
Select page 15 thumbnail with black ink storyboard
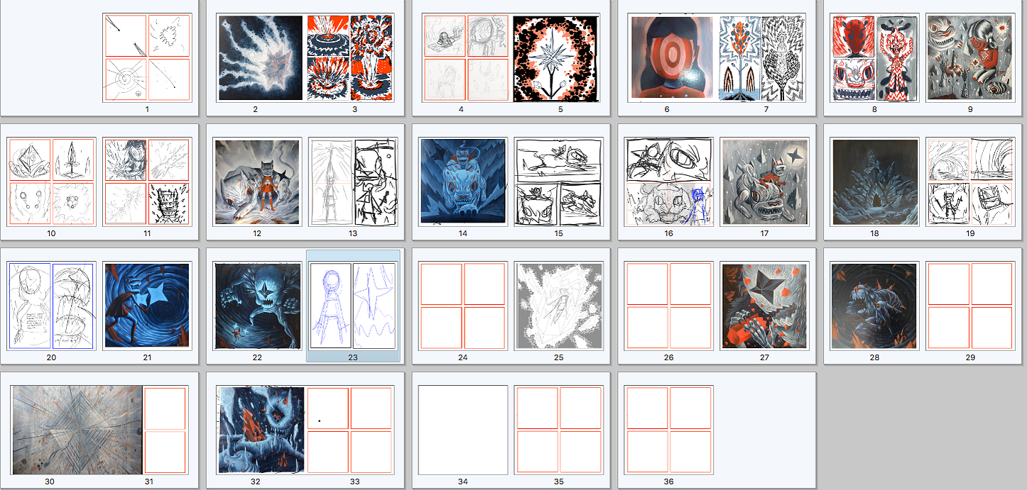[x=559, y=182]
